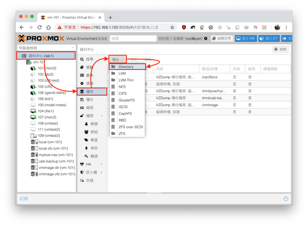Select the 儲存 storage section

point(92,91)
